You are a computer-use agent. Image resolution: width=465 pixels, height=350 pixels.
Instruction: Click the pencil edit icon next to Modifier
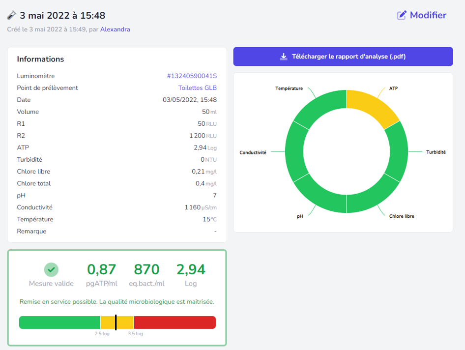(402, 15)
